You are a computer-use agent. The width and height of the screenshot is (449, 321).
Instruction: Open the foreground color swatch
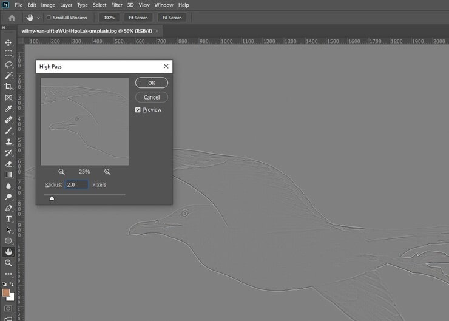click(5, 293)
